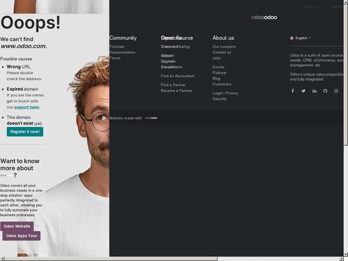Click the scroll left arrow
The width and height of the screenshot is (348, 261).
(2, 259)
